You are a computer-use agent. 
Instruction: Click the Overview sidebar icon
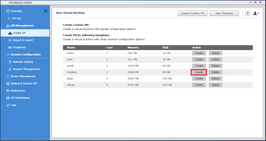click(x=8, y=11)
